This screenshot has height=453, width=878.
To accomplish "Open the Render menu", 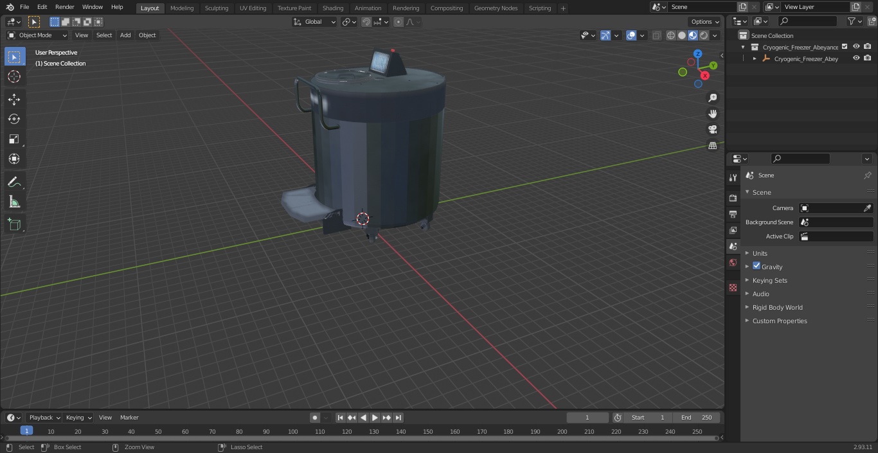I will tap(64, 7).
